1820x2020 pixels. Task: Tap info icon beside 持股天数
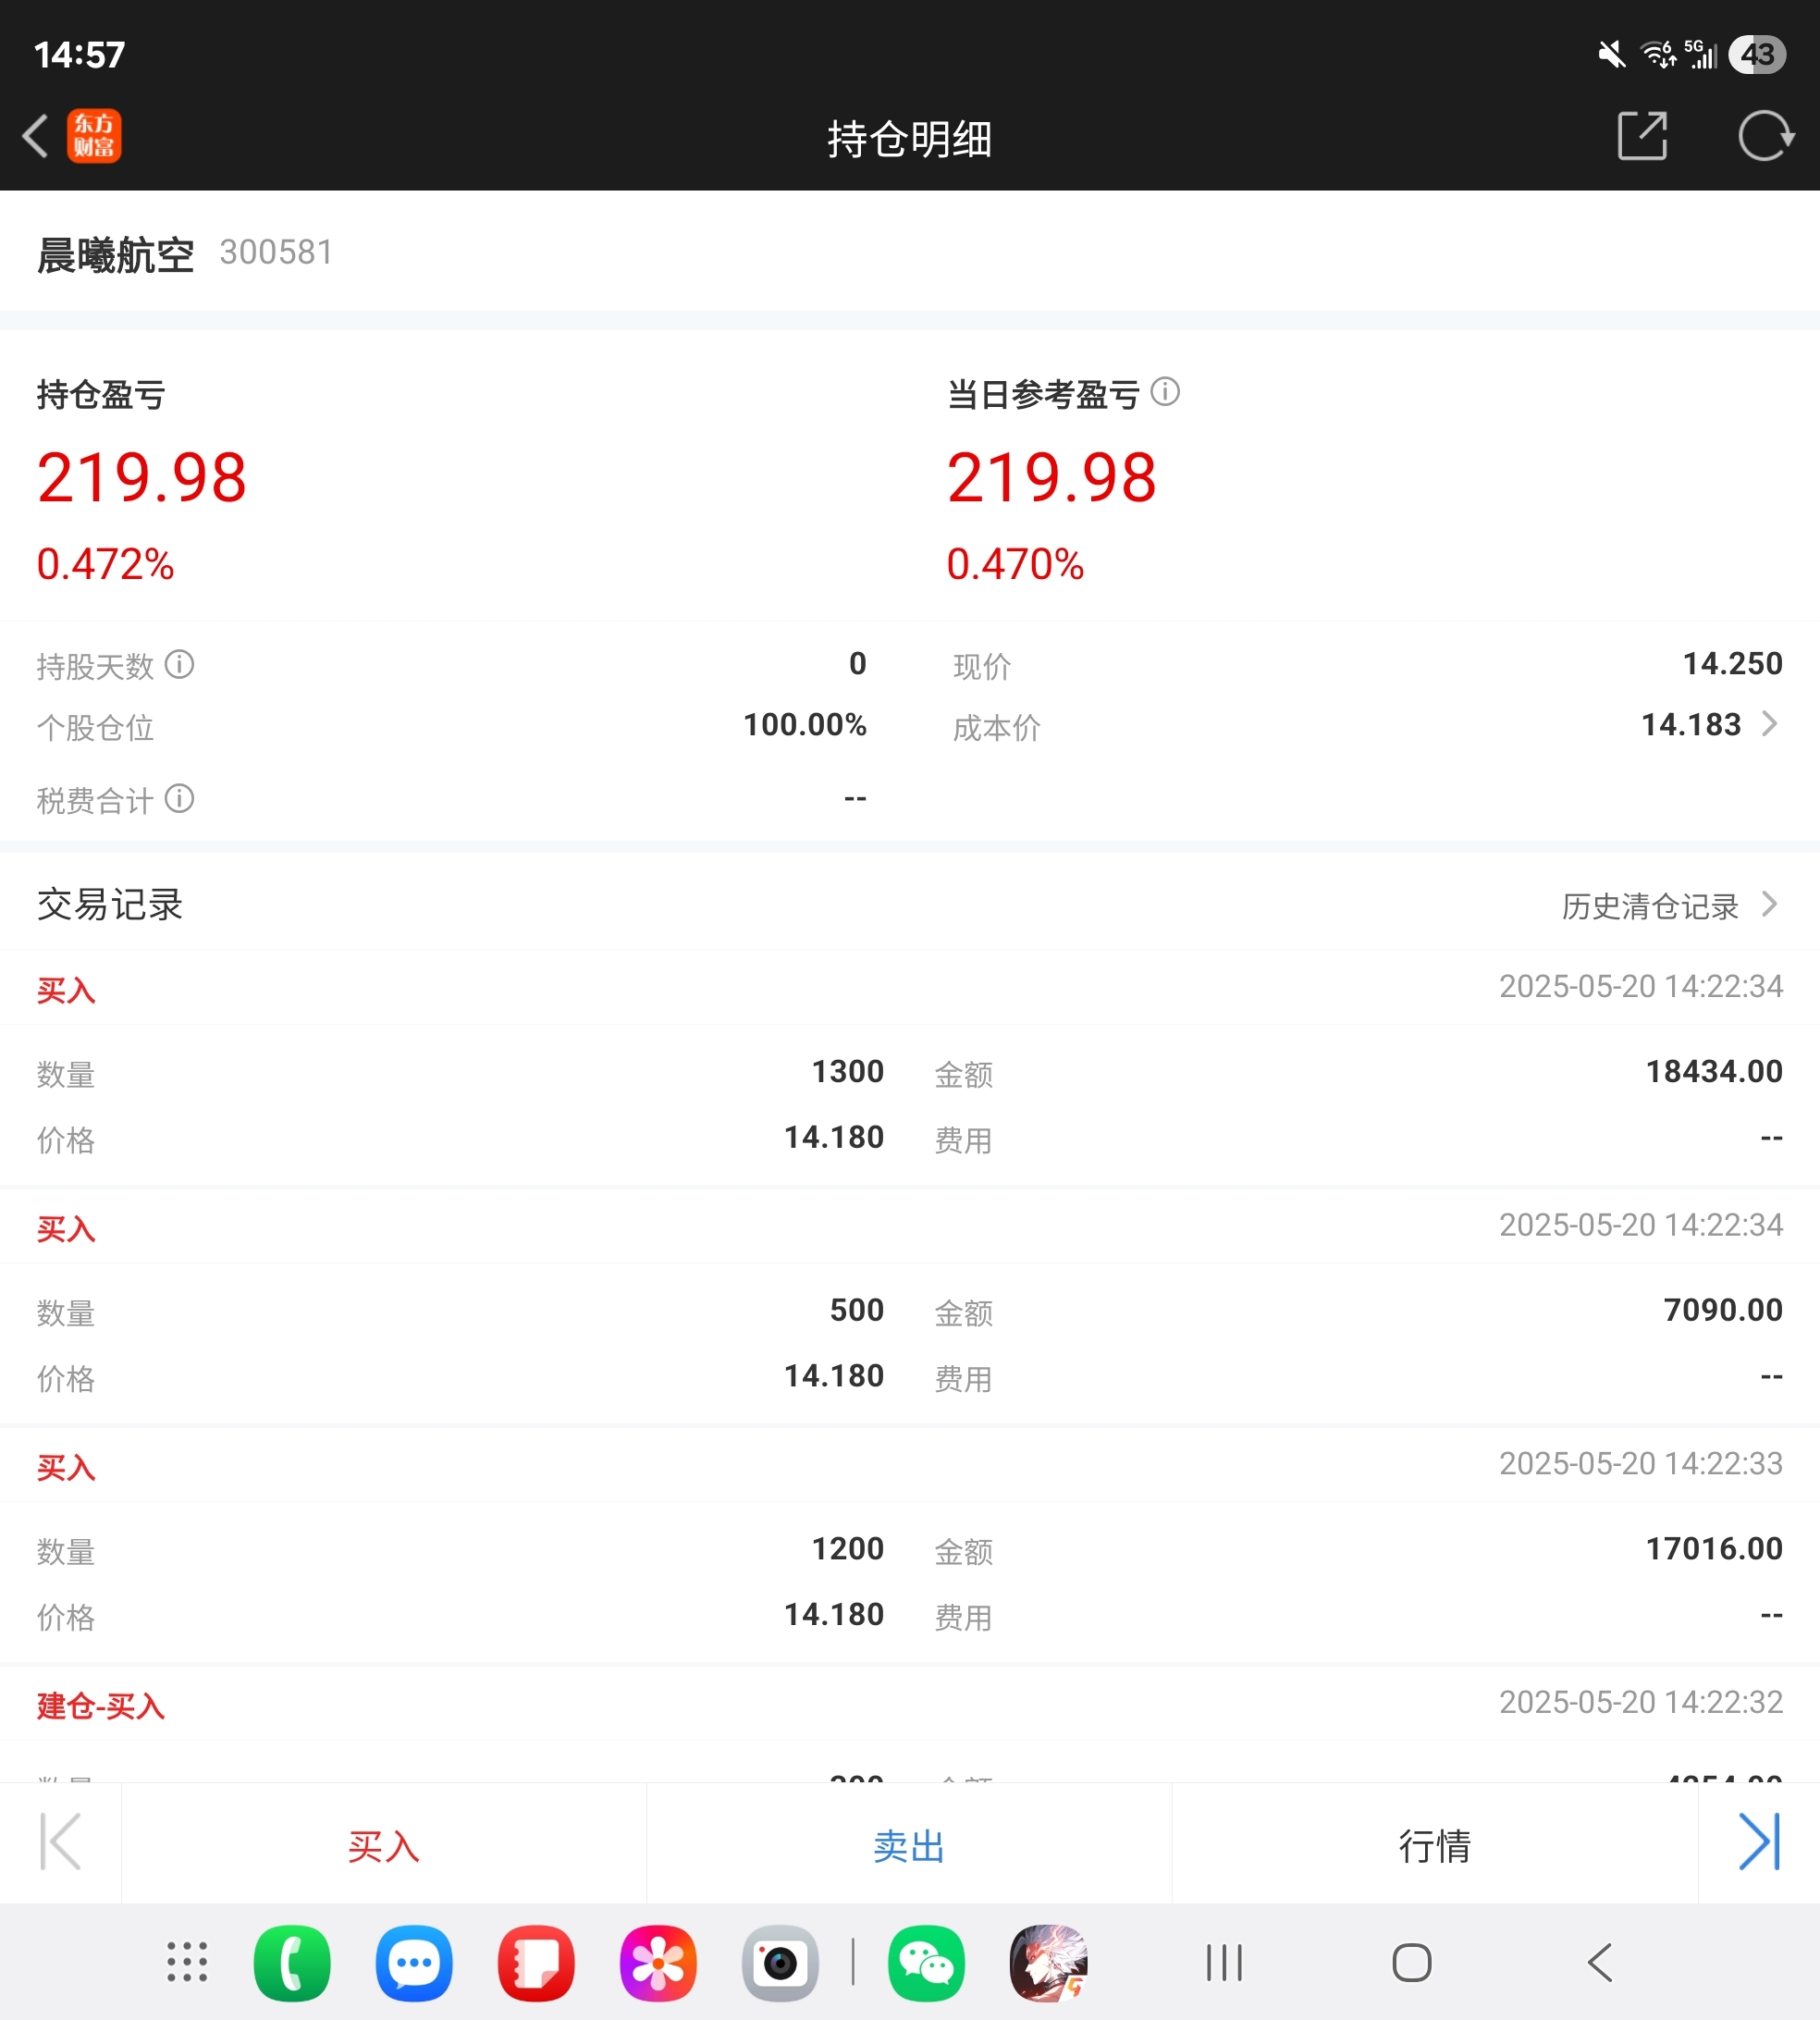click(x=179, y=664)
